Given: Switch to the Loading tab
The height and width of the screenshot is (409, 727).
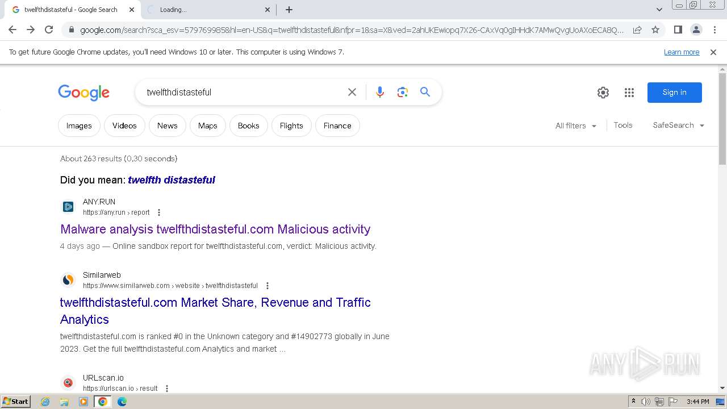Looking at the screenshot, I should pyautogui.click(x=207, y=10).
